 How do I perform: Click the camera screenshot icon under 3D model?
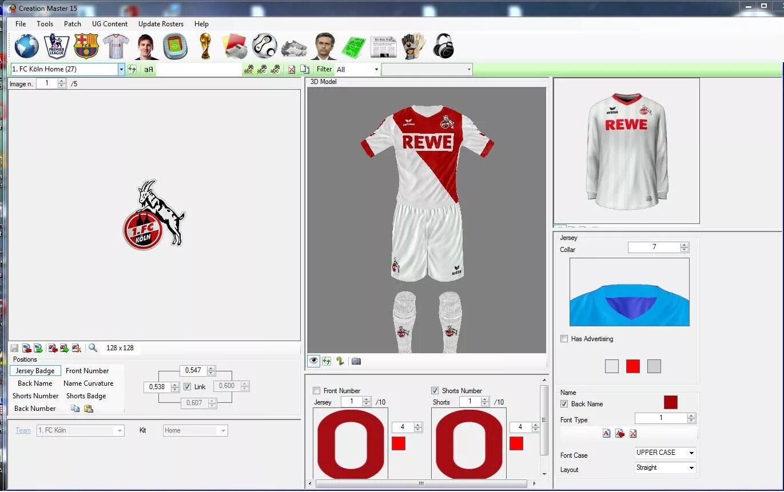point(356,361)
